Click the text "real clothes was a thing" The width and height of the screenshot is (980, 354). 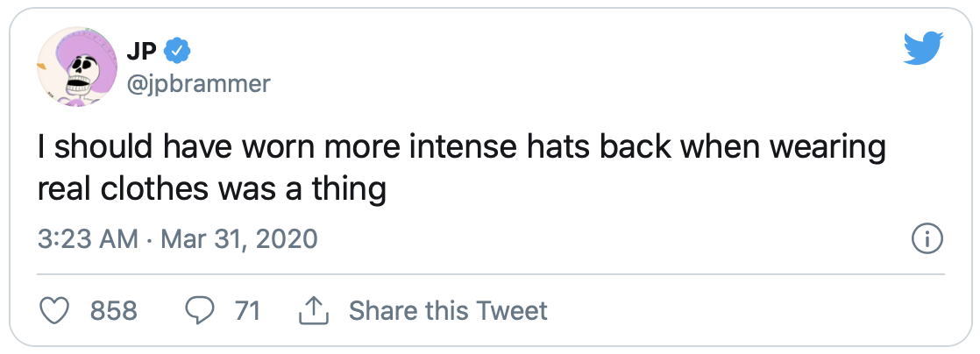coord(211,190)
